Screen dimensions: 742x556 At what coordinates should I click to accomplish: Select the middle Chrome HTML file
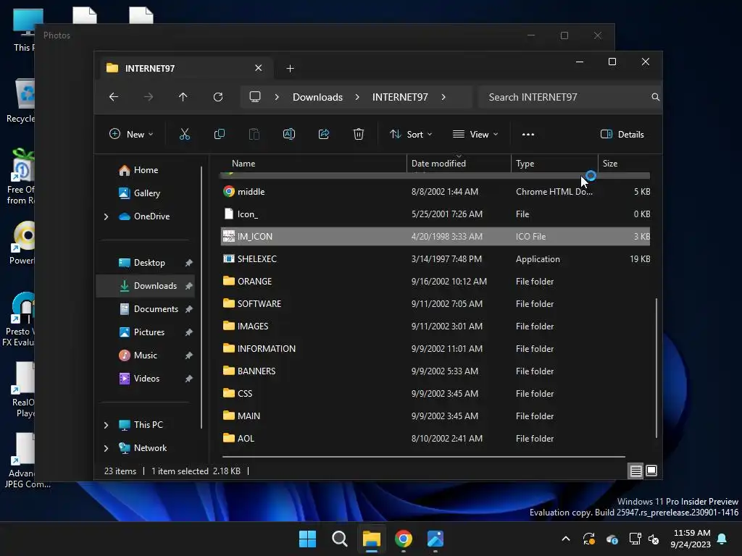coord(435,191)
